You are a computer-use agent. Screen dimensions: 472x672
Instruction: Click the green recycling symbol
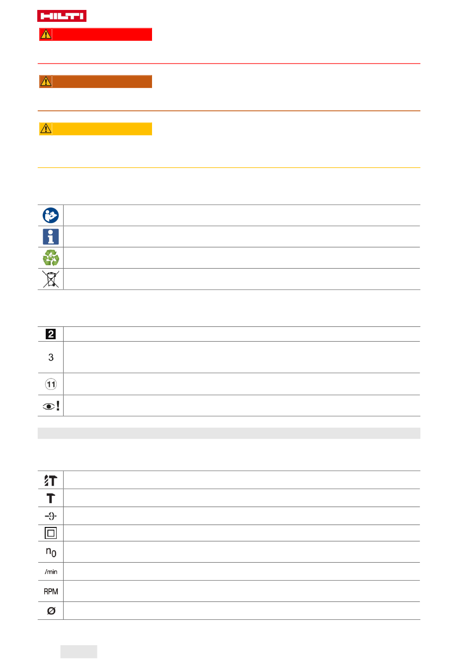tap(51, 258)
